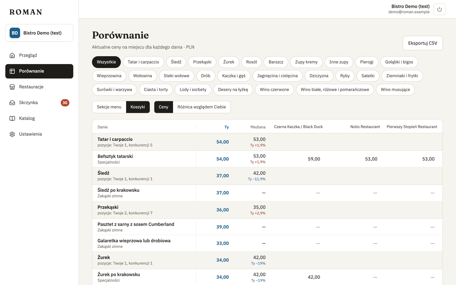Image resolution: width=456 pixels, height=285 pixels.
Task: Click the Nolio Restaurant column header
Action: (x=365, y=127)
